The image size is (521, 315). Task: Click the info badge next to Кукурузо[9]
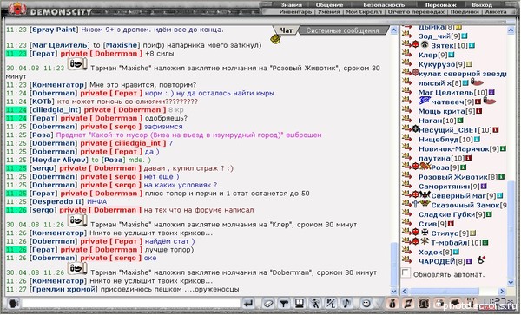tap(469, 64)
